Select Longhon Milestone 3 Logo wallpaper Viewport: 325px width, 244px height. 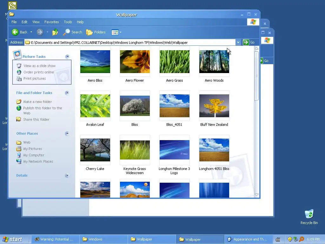click(x=175, y=150)
